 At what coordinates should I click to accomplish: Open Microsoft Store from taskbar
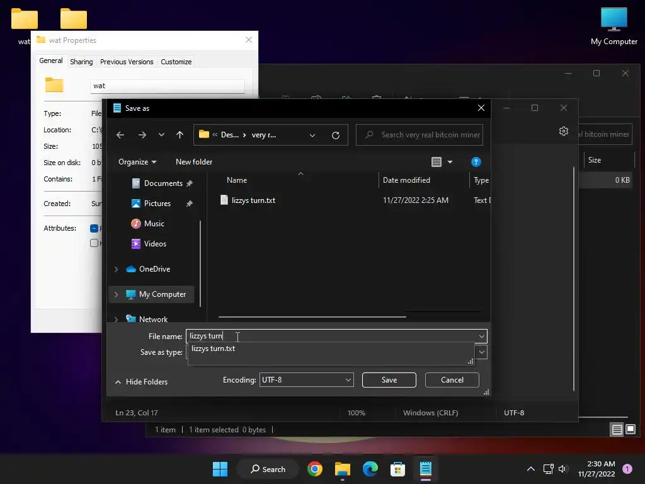pyautogui.click(x=398, y=469)
